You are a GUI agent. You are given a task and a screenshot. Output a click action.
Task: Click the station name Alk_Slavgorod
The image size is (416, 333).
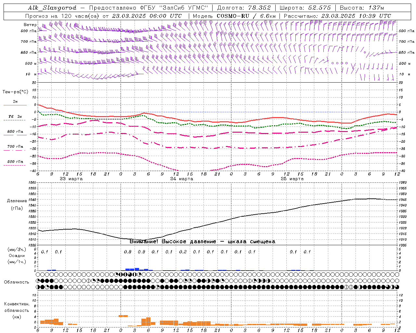pos(52,8)
